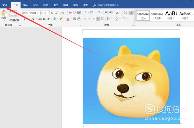The height and width of the screenshot is (128, 194).
Task: Expand underline style dropdown arrow
Action: tap(36, 19)
